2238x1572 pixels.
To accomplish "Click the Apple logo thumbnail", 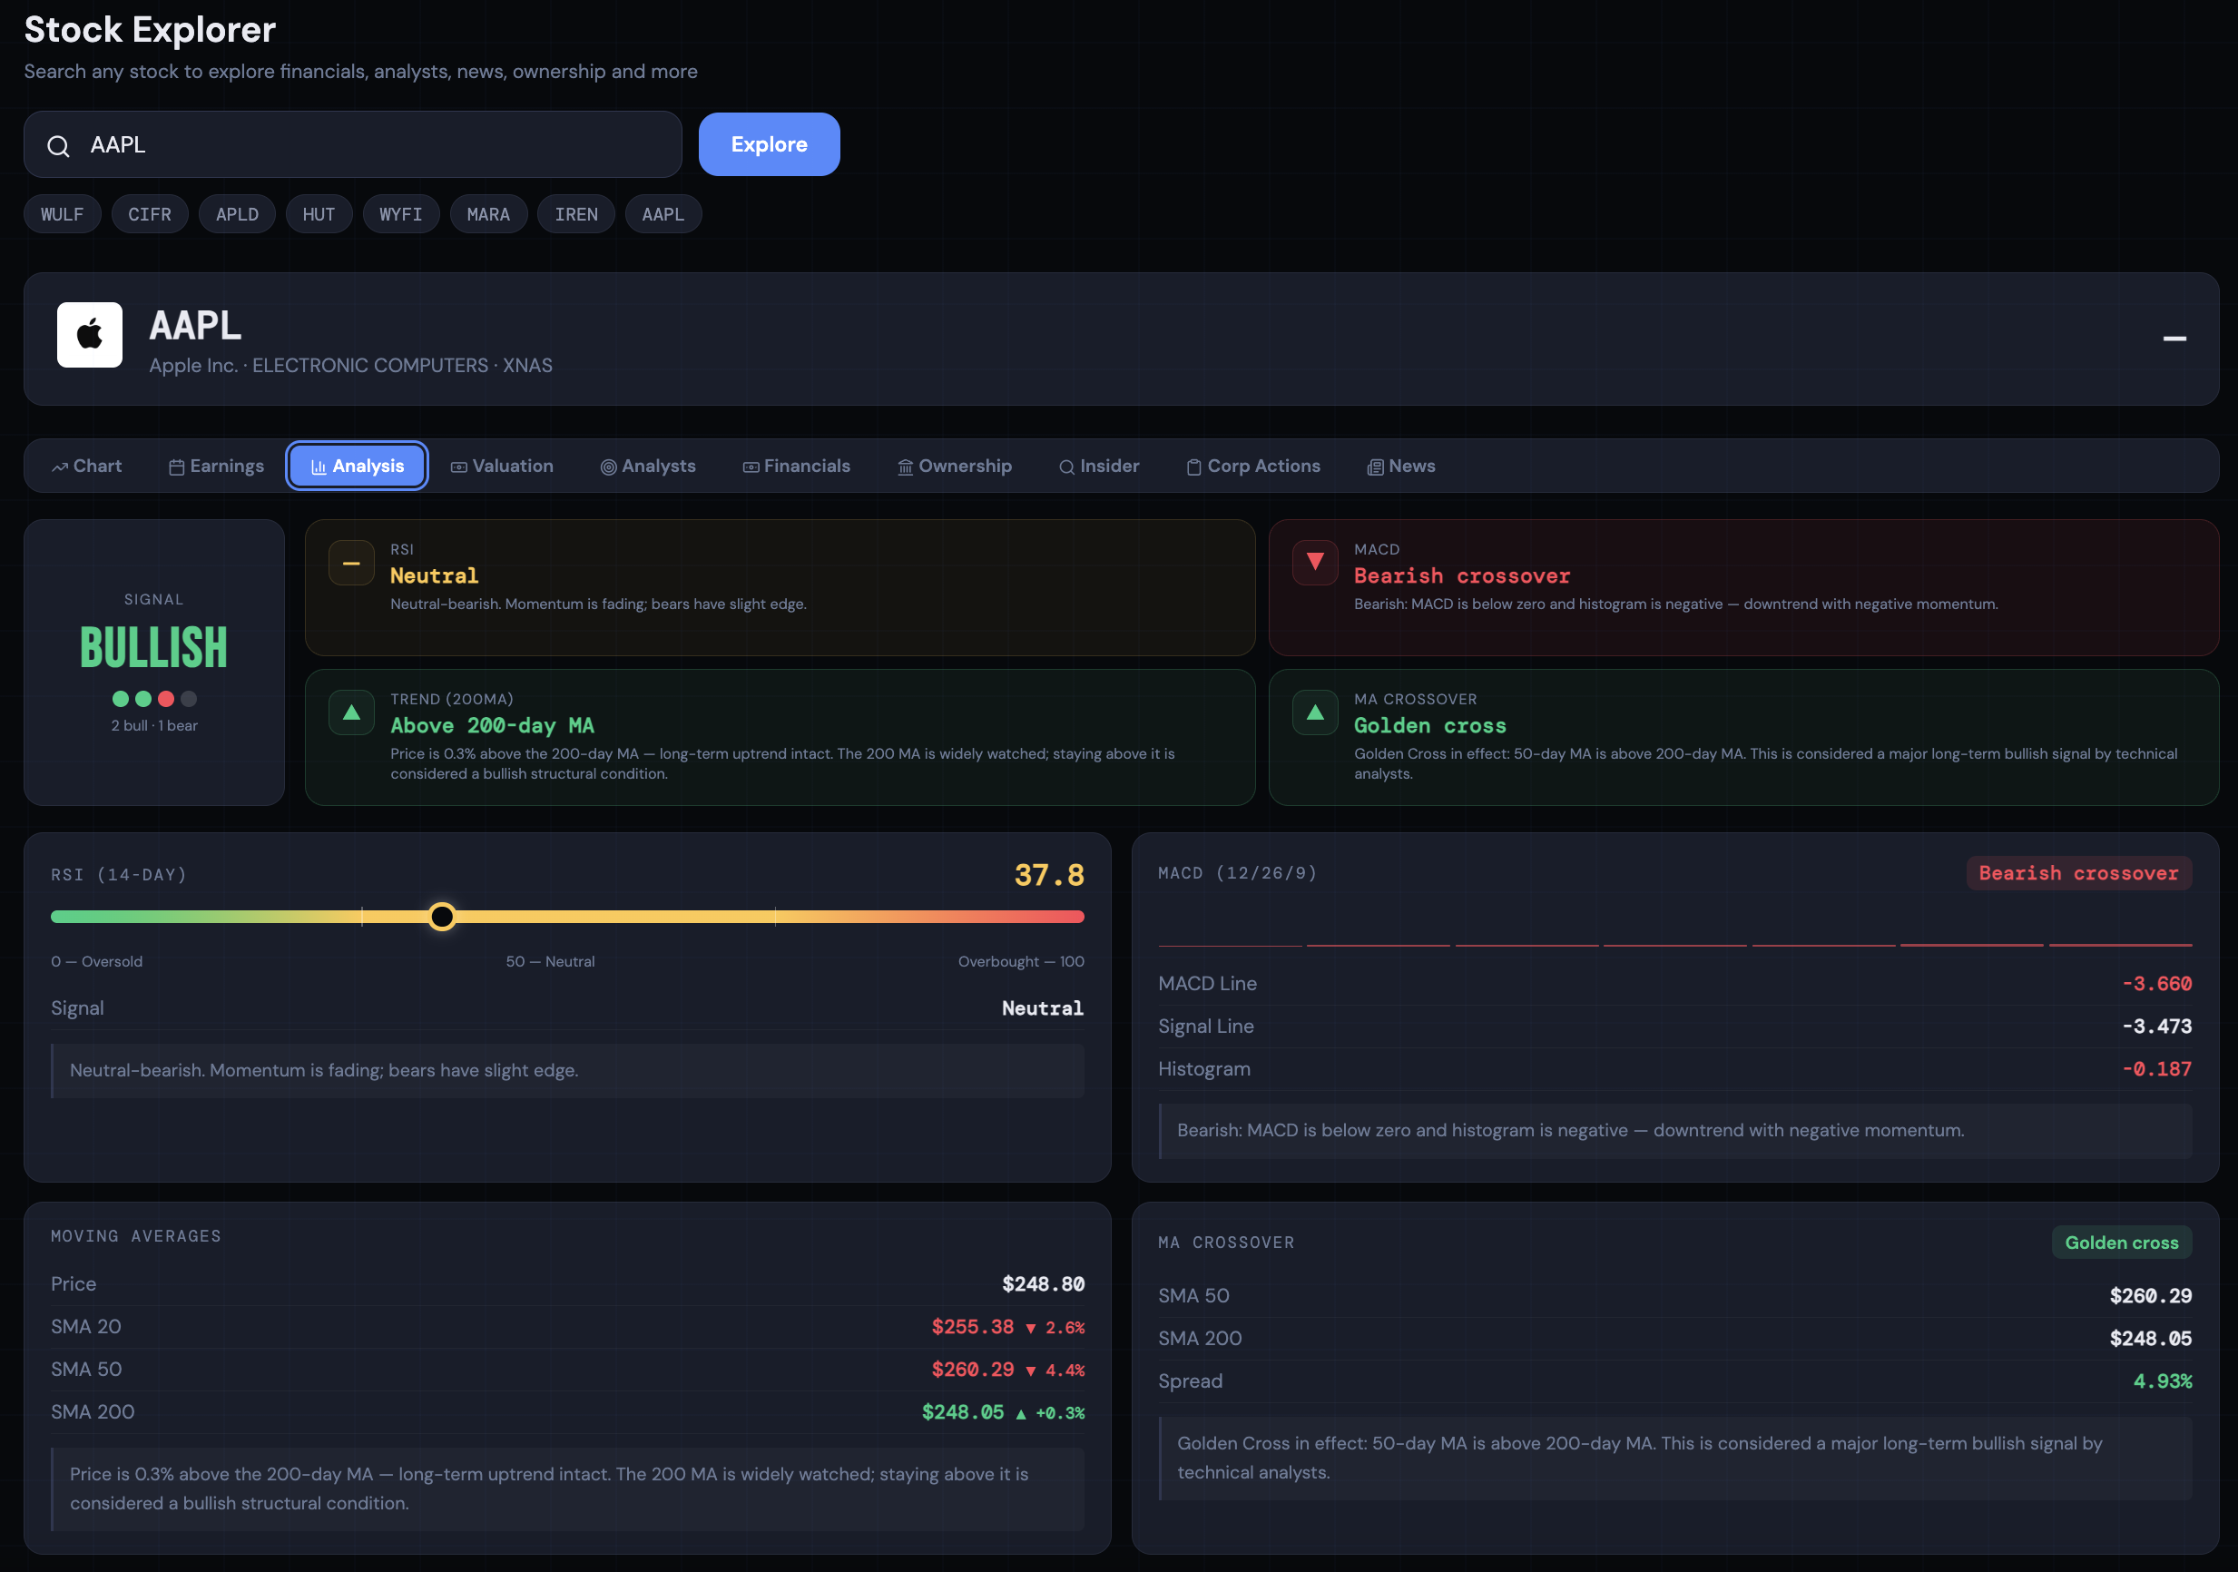I will pyautogui.click(x=90, y=335).
